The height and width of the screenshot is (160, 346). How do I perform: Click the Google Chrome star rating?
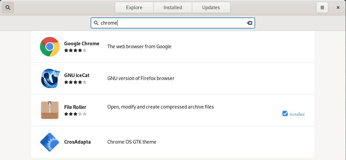(x=75, y=50)
